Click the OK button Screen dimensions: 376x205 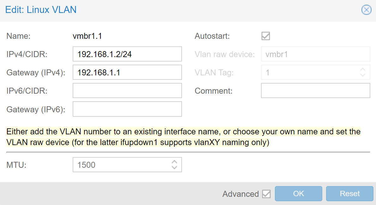click(x=299, y=194)
